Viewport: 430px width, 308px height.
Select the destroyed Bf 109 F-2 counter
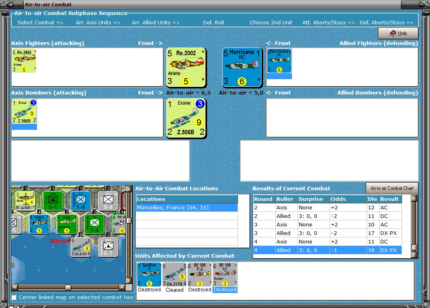[200, 275]
